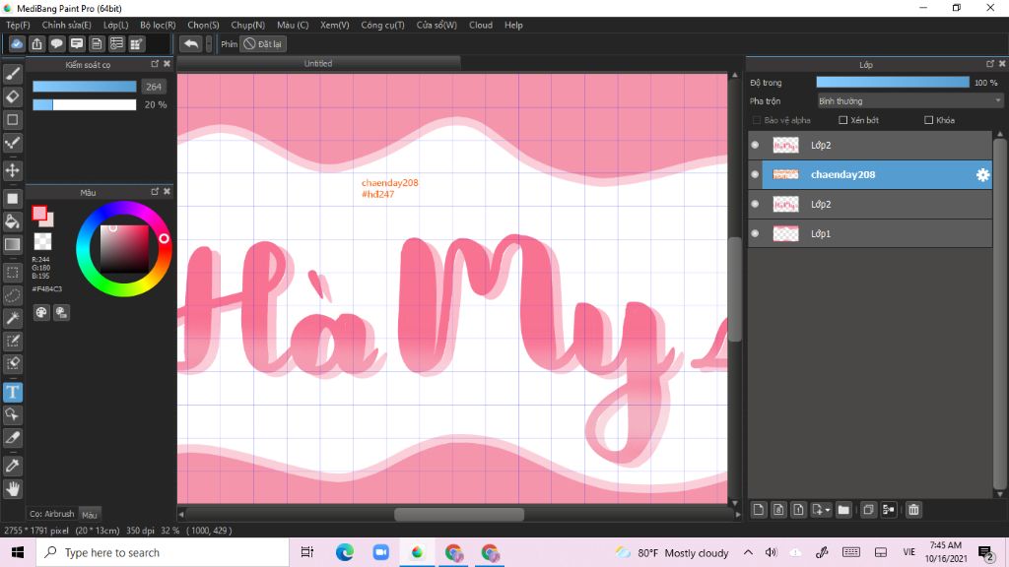Click the cloud save icon
Viewport: 1009px width, 567px height.
coord(17,43)
